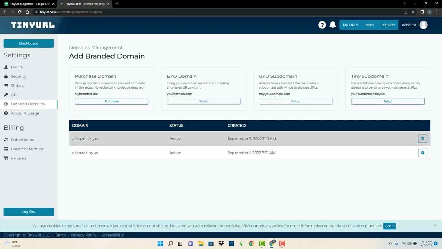The image size is (442, 249).
Task: Open My URLs in top navigation
Action: 350,25
